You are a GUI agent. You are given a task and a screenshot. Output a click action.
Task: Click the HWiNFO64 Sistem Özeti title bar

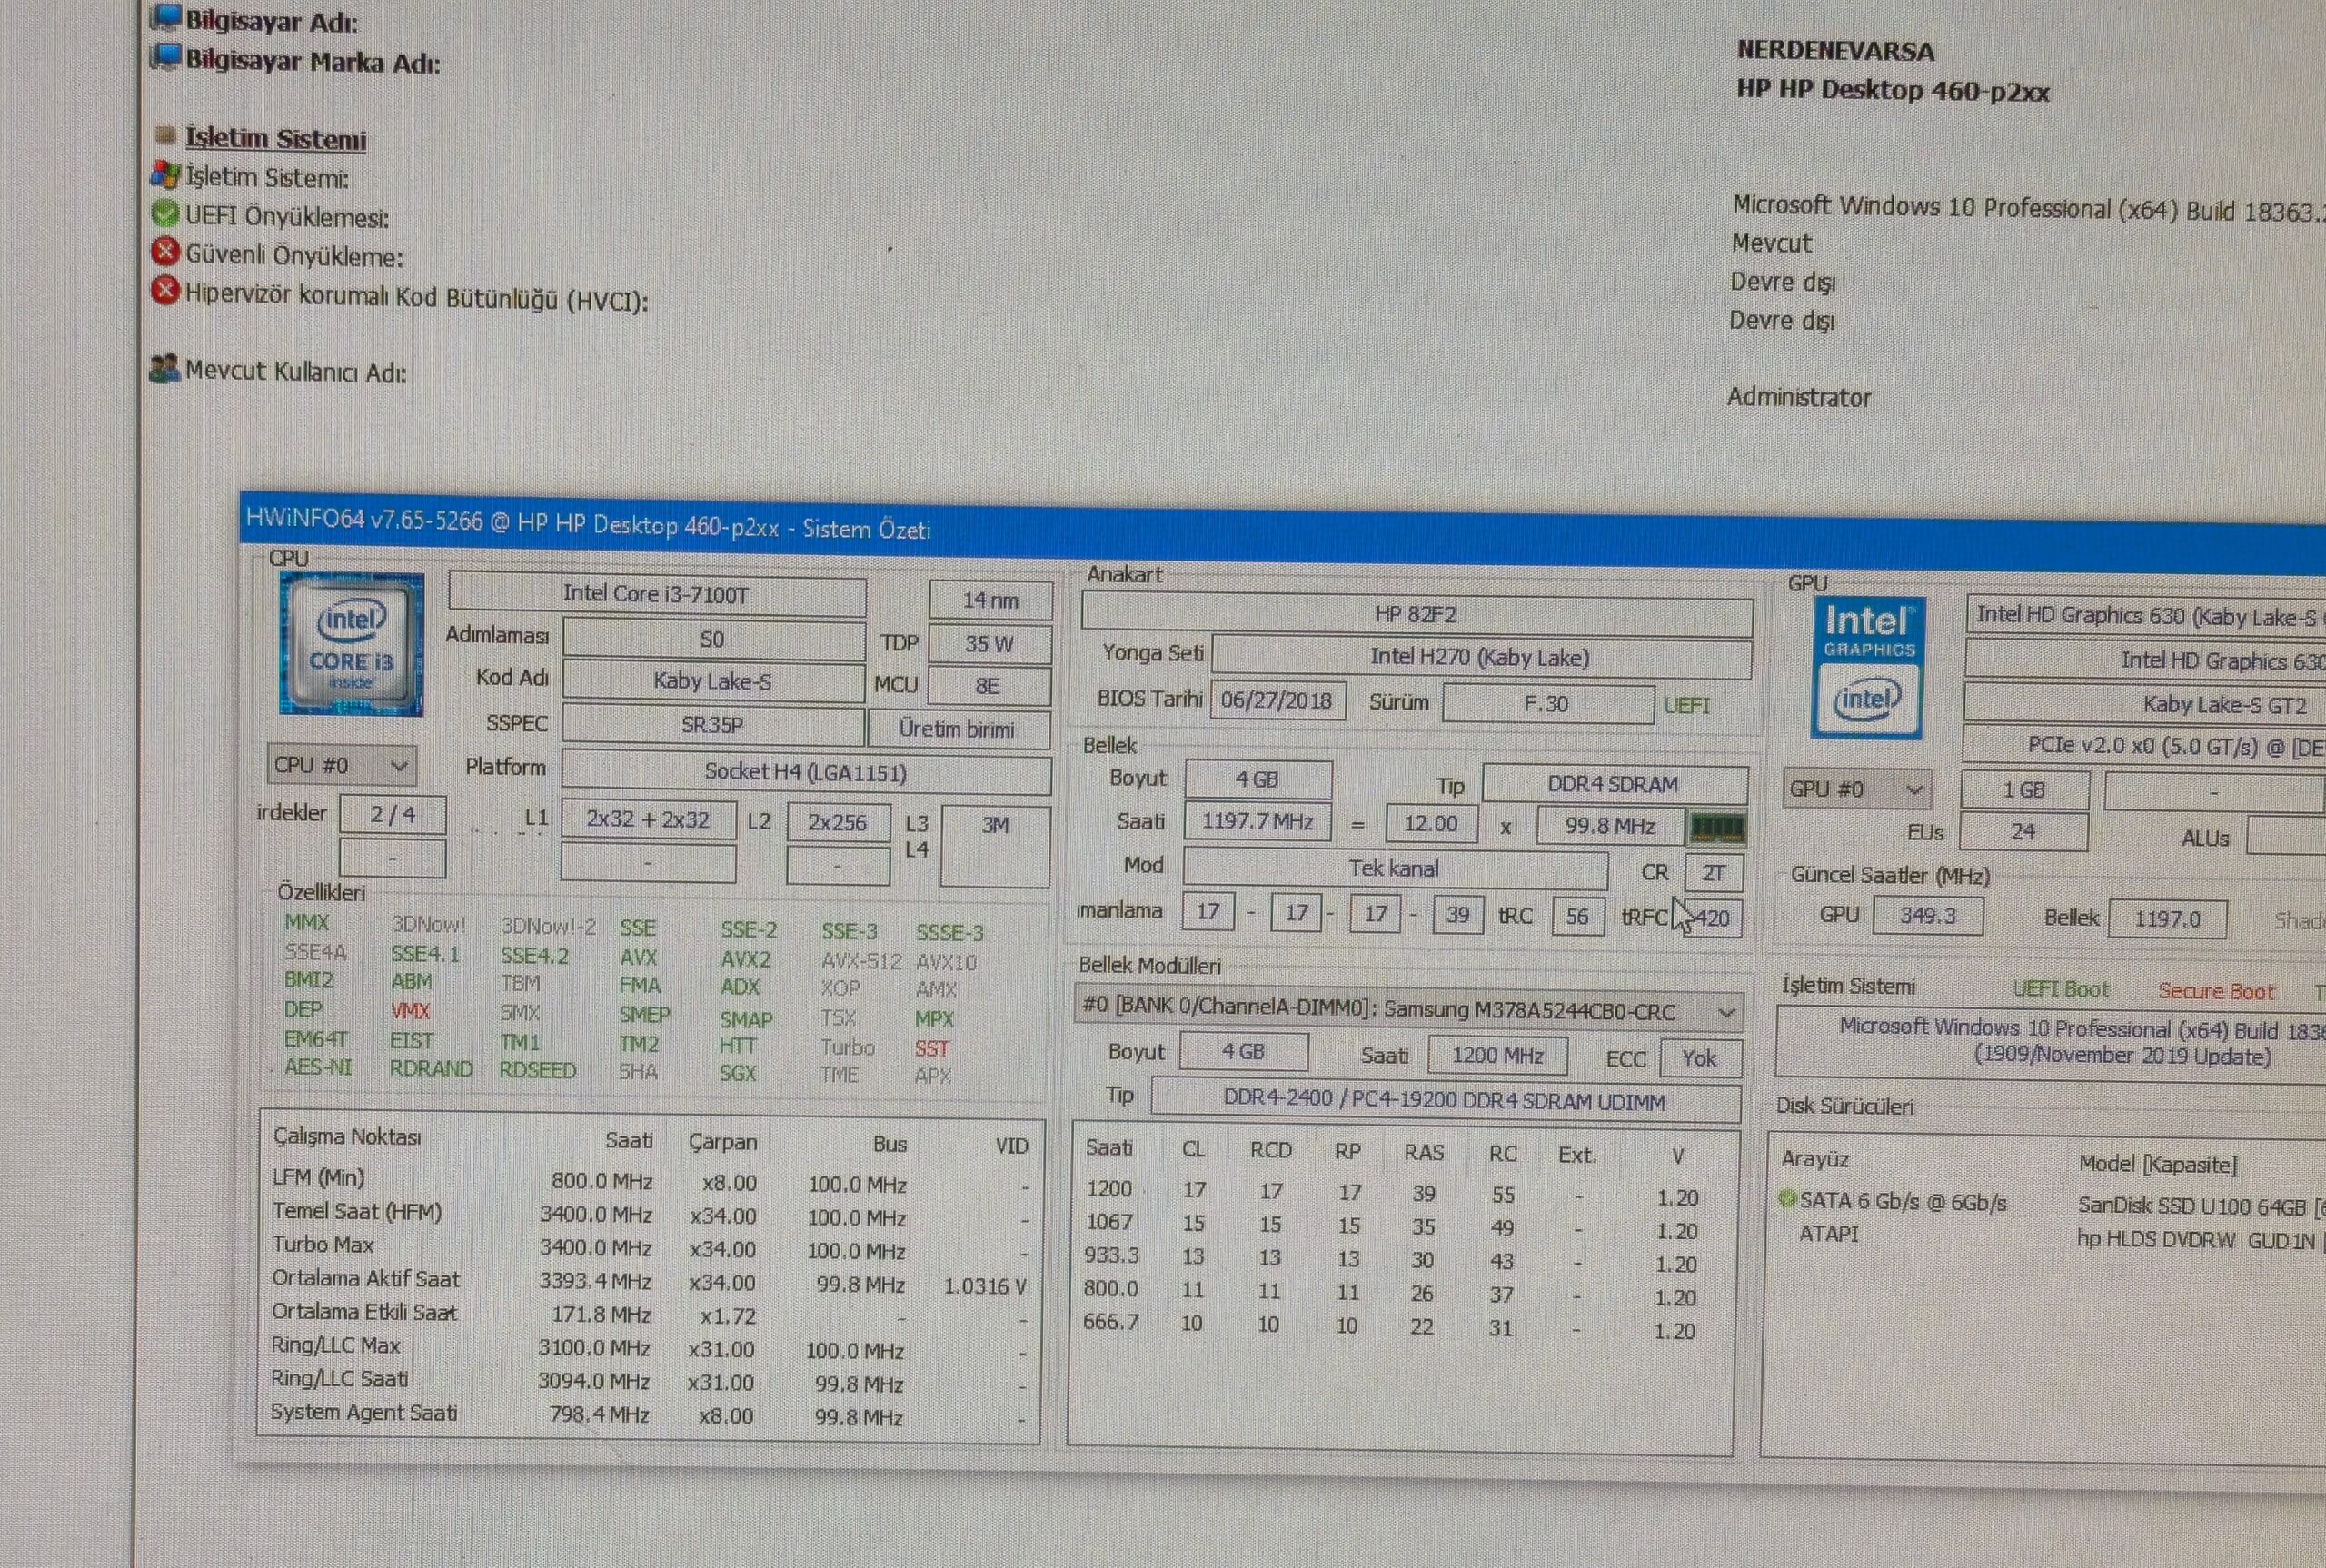tap(1283, 533)
